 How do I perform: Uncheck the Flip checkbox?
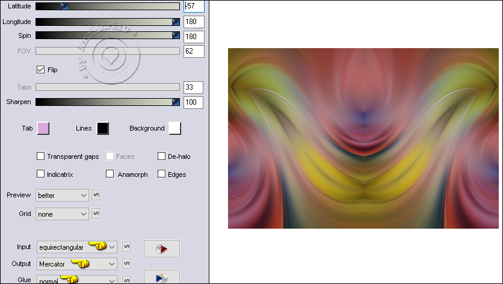coord(41,69)
